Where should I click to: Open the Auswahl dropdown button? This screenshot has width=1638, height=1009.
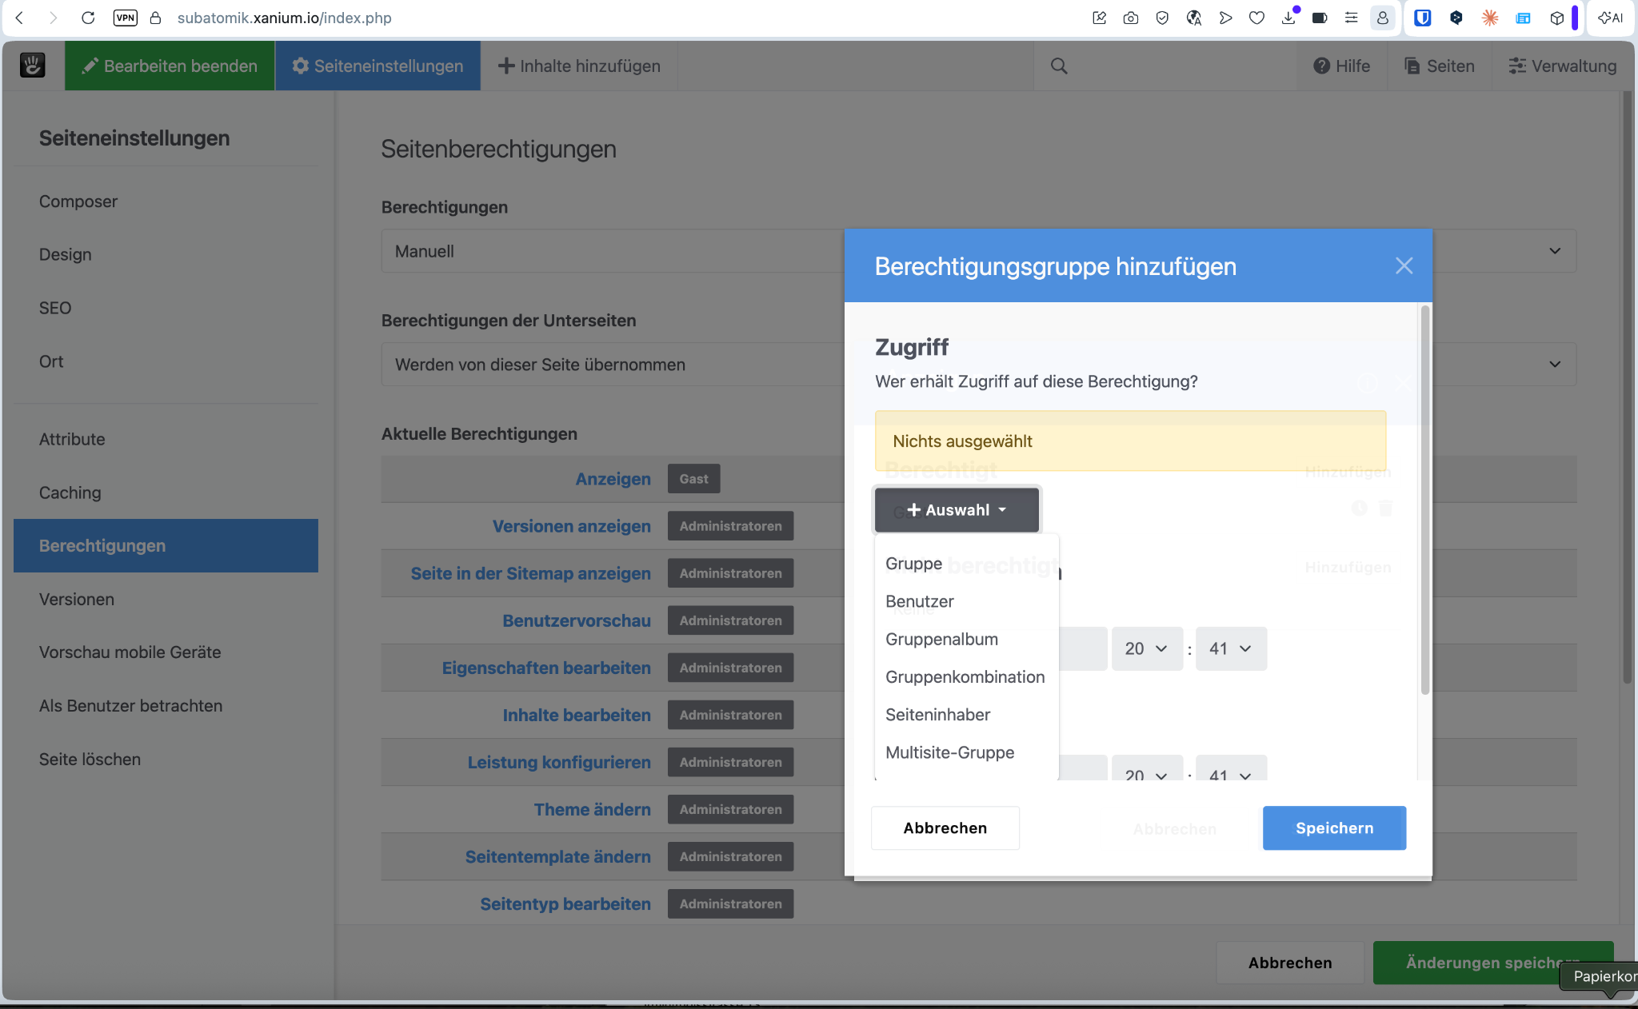coord(957,510)
